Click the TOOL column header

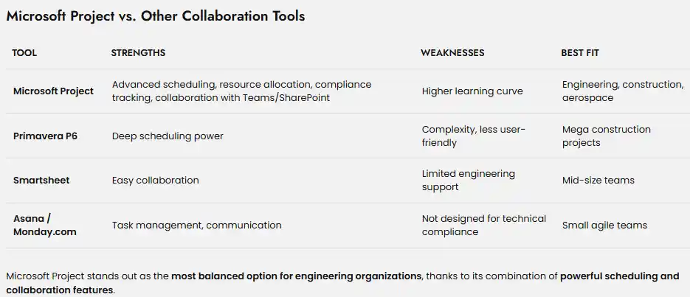click(x=24, y=53)
